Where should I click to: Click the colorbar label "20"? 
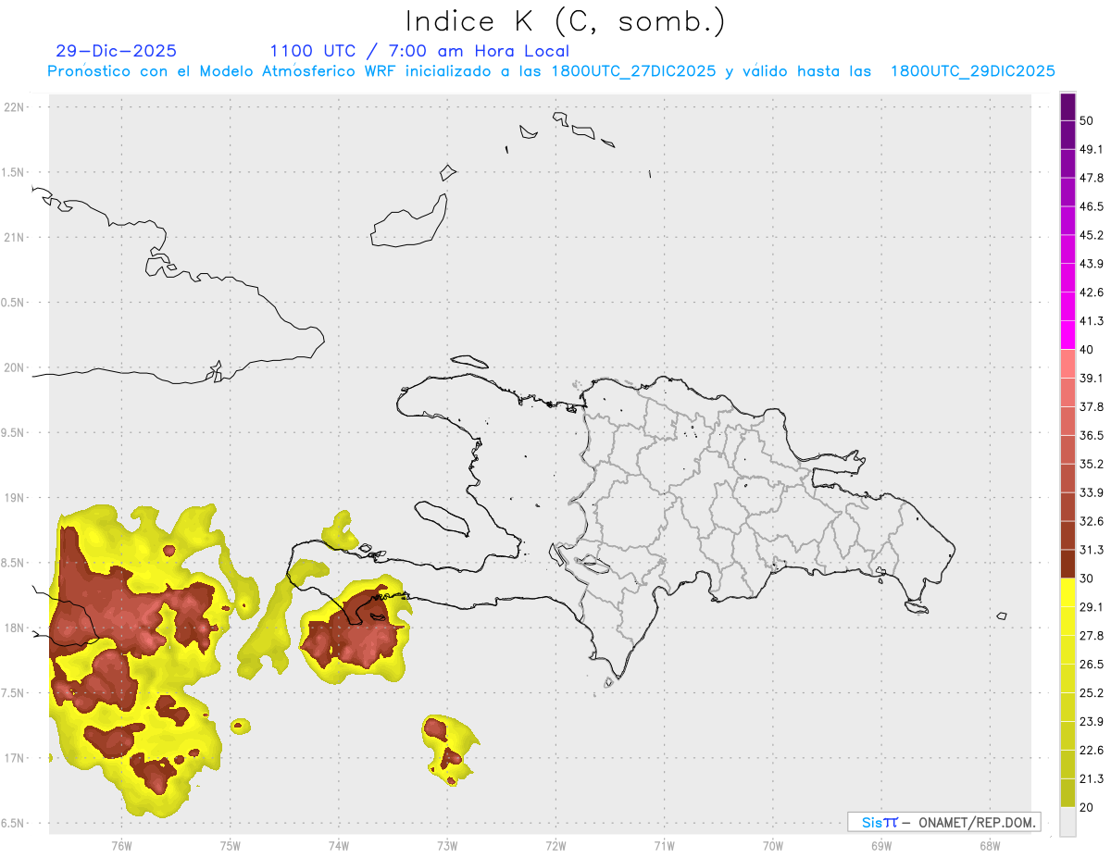pos(1087,807)
